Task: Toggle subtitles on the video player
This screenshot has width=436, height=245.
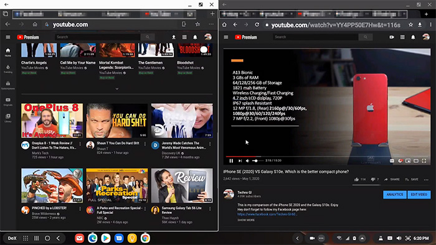Action: pyautogui.click(x=392, y=160)
